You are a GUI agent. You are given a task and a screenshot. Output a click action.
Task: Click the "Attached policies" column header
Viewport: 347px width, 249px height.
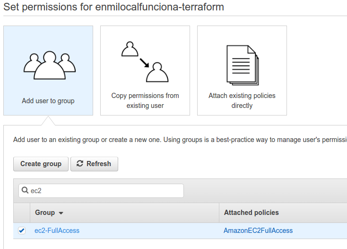[x=252, y=213]
